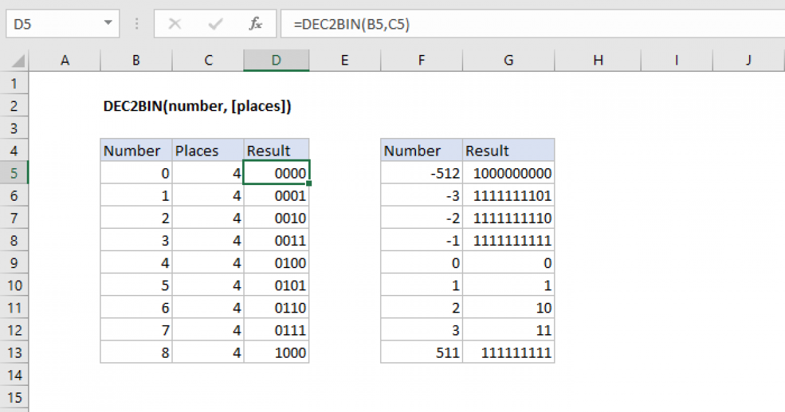Select row header 5
This screenshot has width=785, height=412.
14,173
